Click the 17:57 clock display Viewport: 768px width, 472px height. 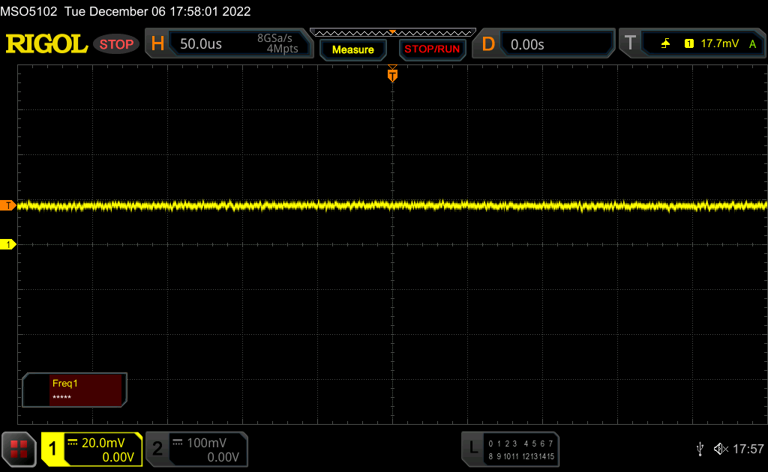748,449
